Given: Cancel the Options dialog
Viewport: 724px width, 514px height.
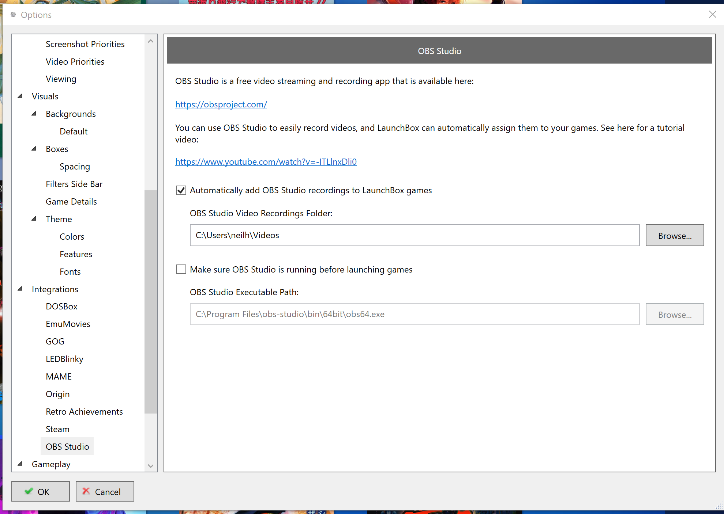Looking at the screenshot, I should click(105, 492).
